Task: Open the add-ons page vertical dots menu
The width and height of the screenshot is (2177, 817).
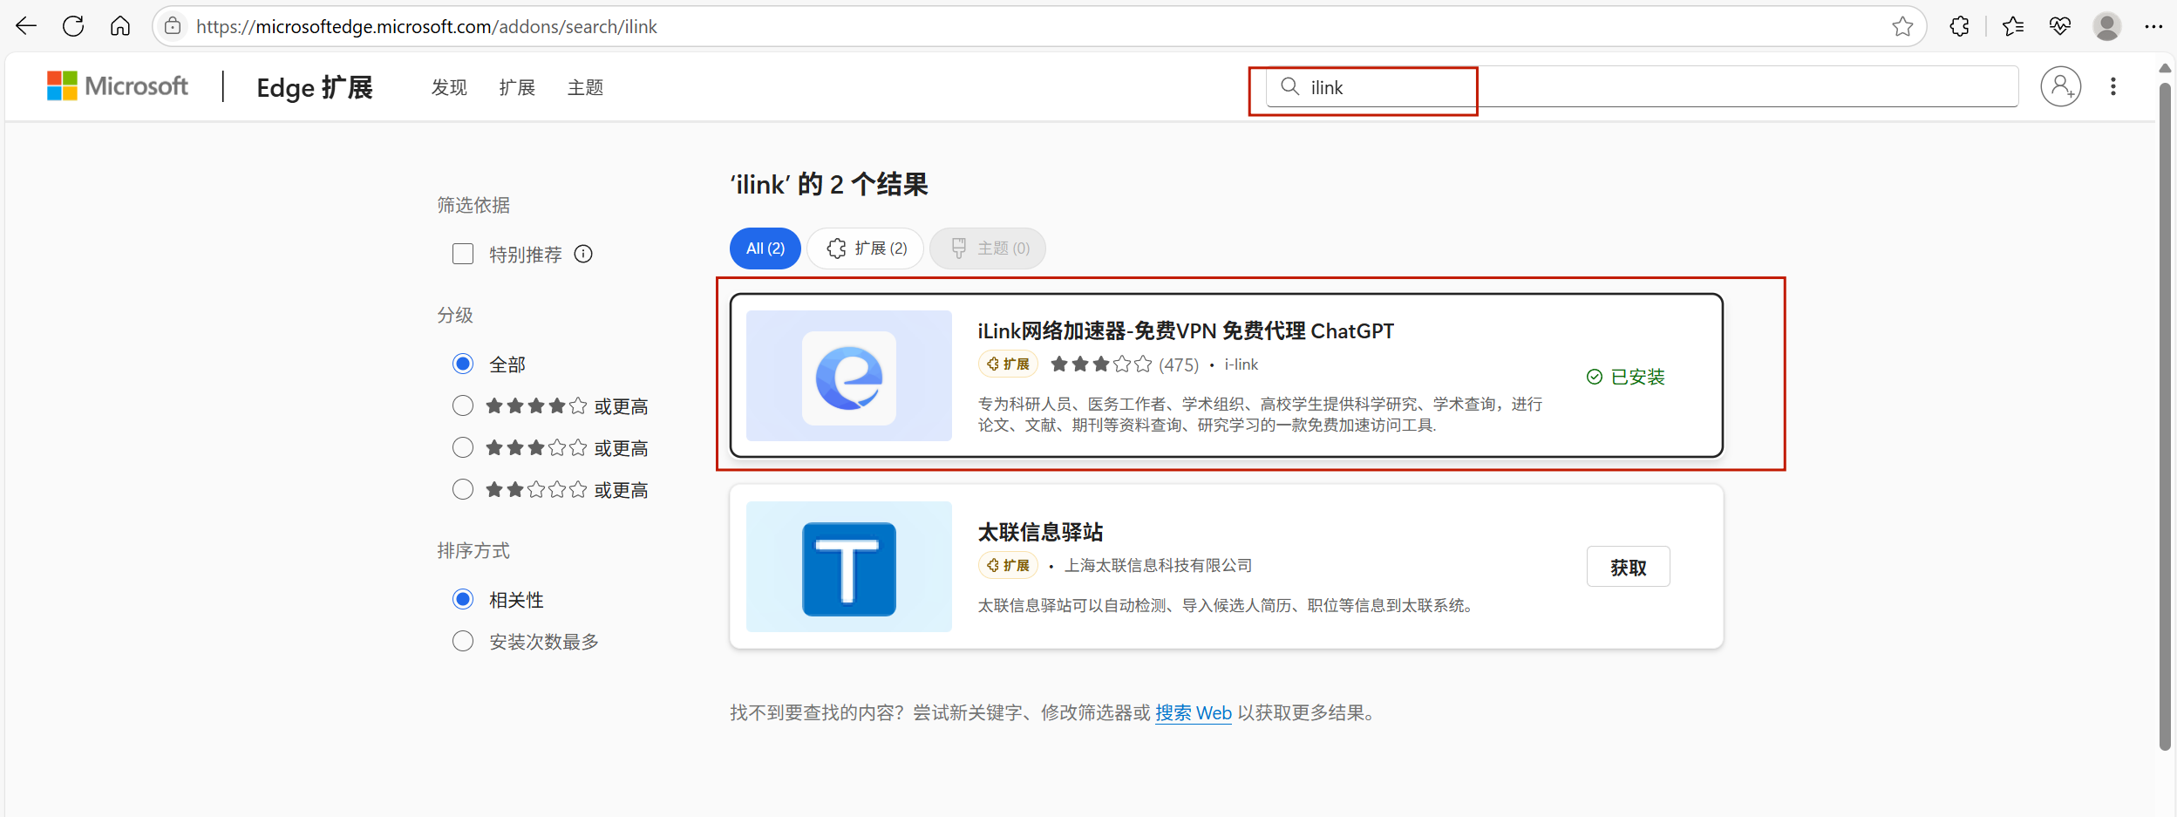Action: (2112, 86)
